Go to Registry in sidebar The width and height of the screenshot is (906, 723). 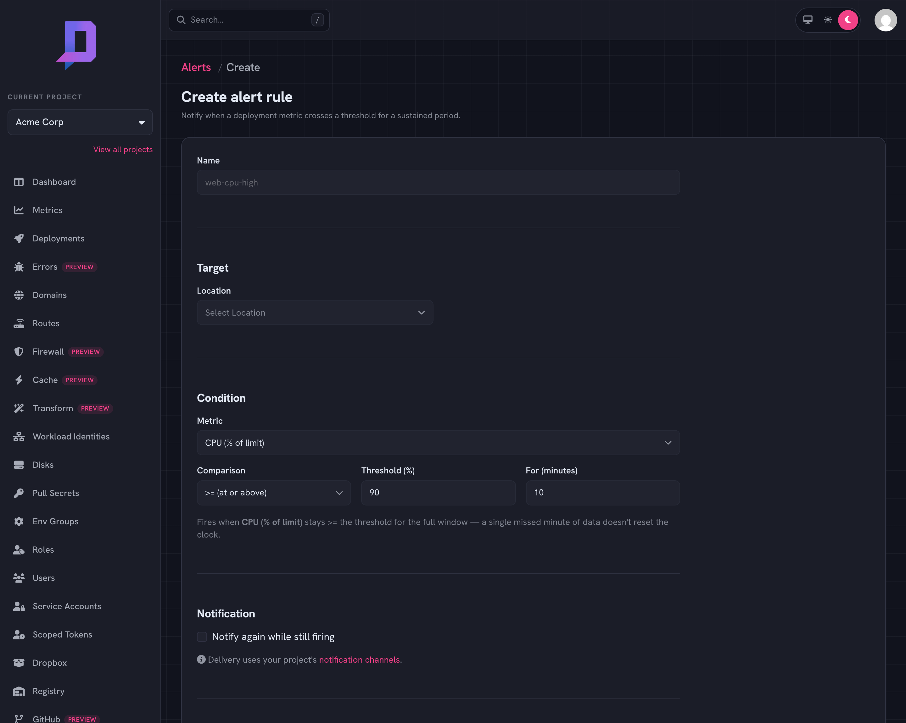click(x=48, y=691)
